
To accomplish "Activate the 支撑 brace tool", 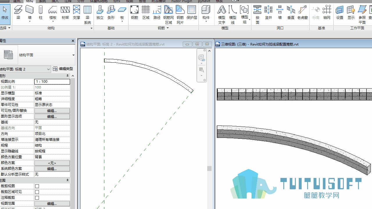I will (x=76, y=12).
